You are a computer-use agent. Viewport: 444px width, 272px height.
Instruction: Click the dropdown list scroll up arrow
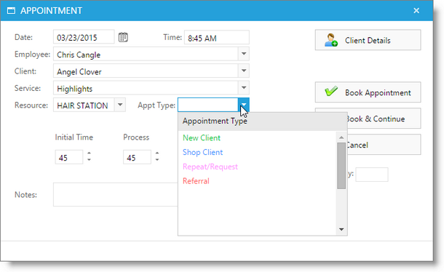tap(341, 137)
